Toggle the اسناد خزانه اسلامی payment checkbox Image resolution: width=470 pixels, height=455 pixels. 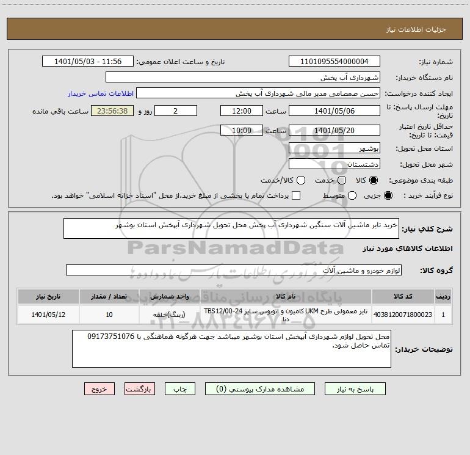coord(296,195)
